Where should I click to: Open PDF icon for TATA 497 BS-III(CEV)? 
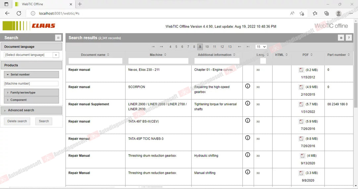[301, 121]
